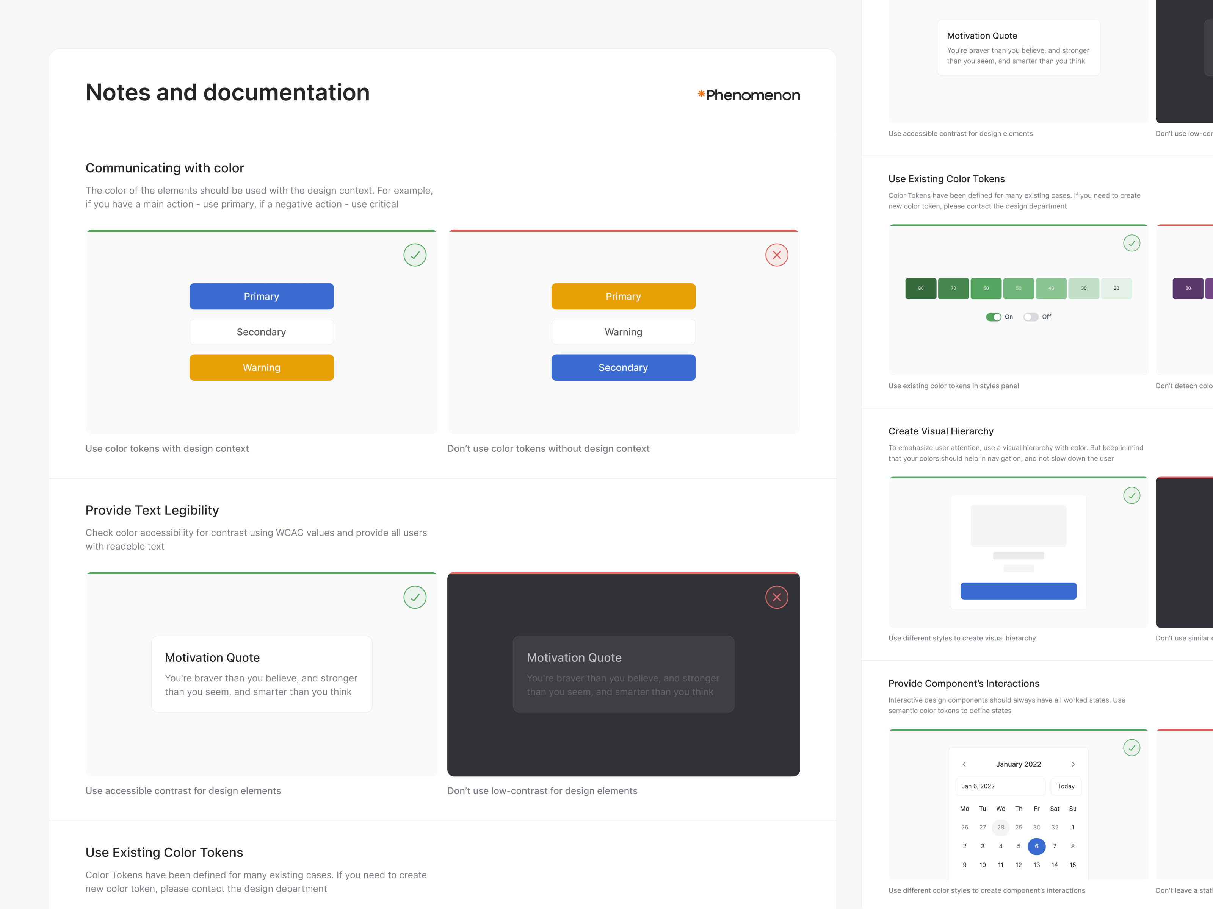The height and width of the screenshot is (909, 1213).
Task: Click the red X on low-contrast dark card
Action: pos(776,597)
